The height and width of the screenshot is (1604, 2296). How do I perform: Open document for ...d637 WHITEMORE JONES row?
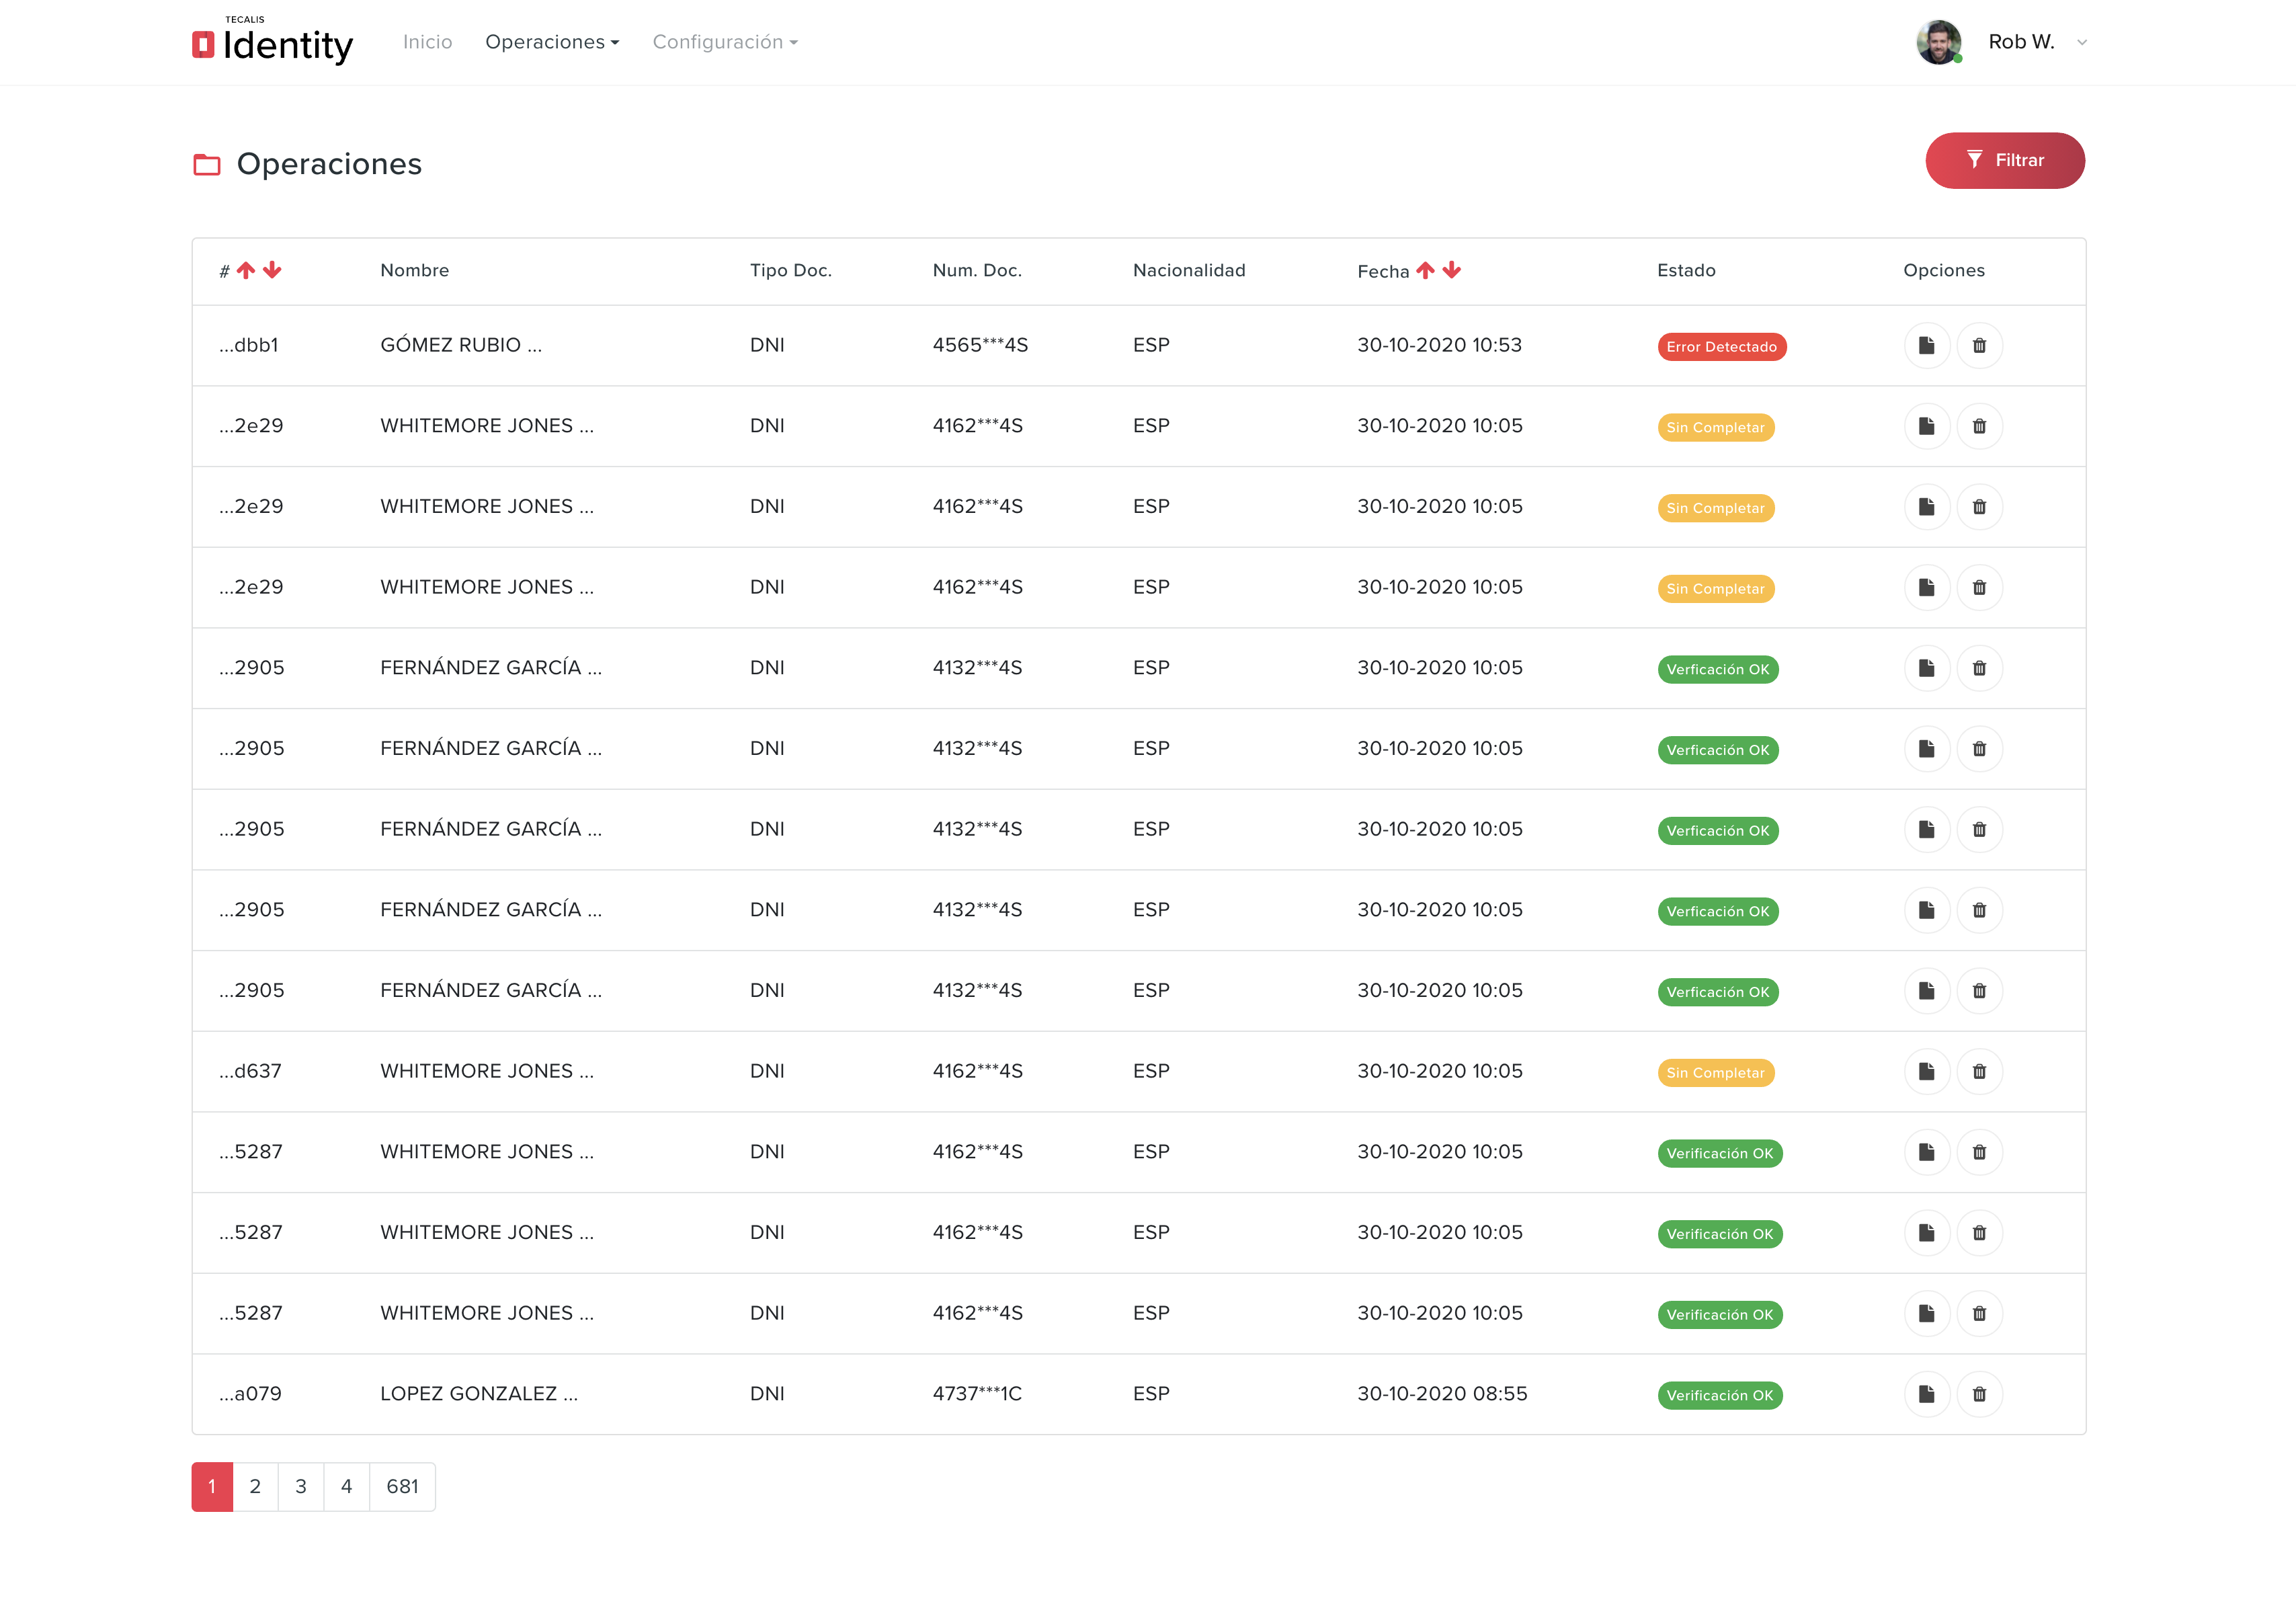1926,1072
